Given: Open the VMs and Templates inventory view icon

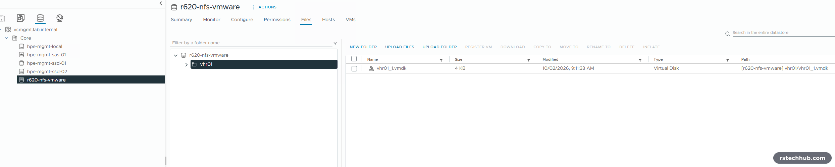Looking at the screenshot, I should pyautogui.click(x=21, y=18).
